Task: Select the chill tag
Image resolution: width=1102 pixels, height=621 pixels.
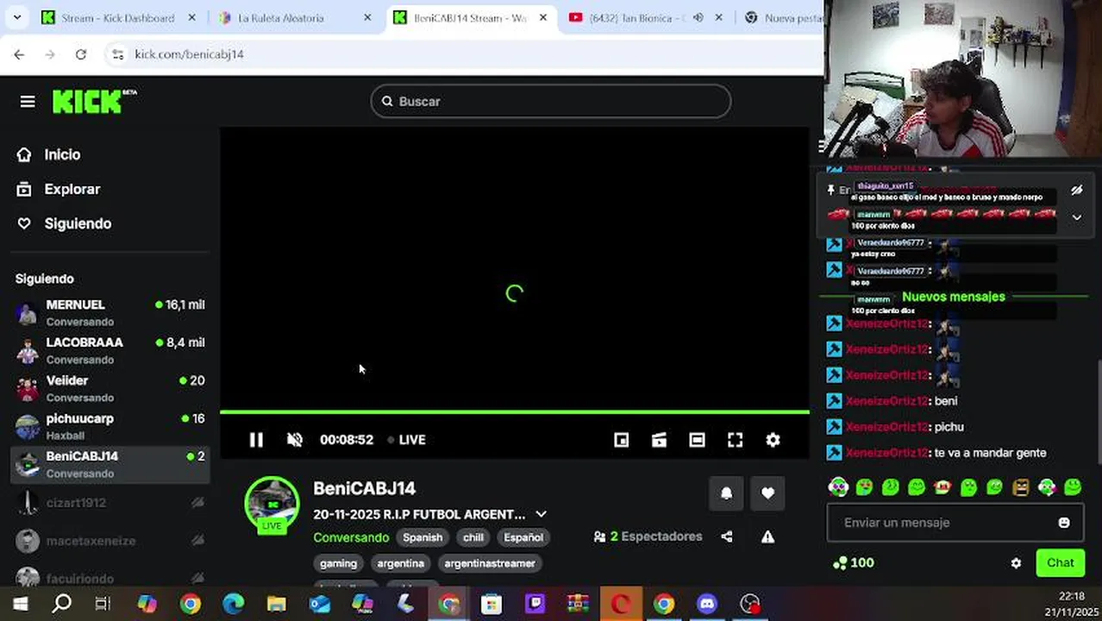Action: [473, 537]
